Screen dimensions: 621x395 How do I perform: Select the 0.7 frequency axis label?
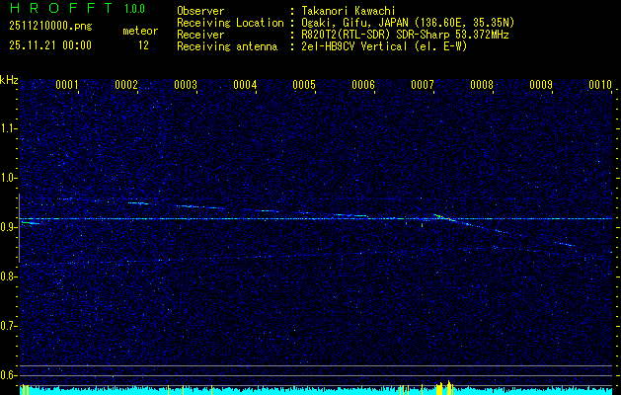9,325
